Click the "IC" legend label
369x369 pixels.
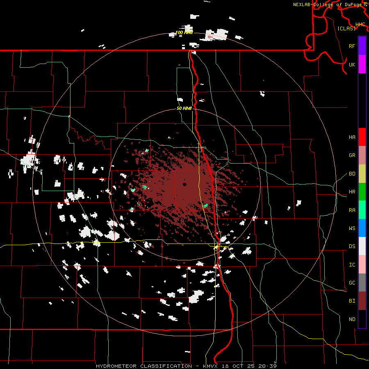[352, 265]
